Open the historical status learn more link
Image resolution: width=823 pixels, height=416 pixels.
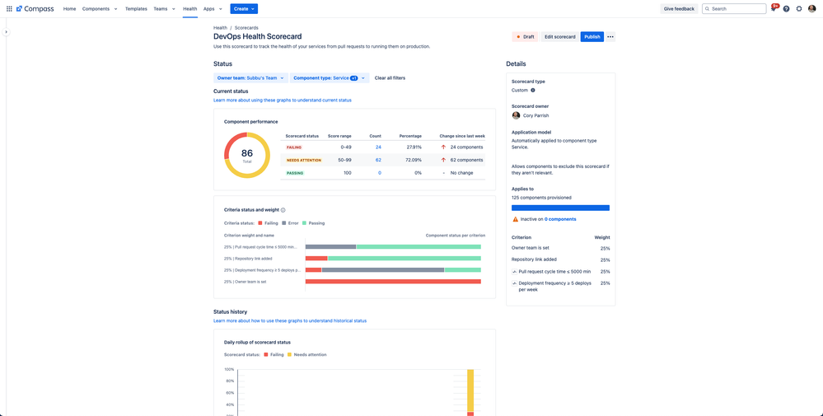pos(290,320)
